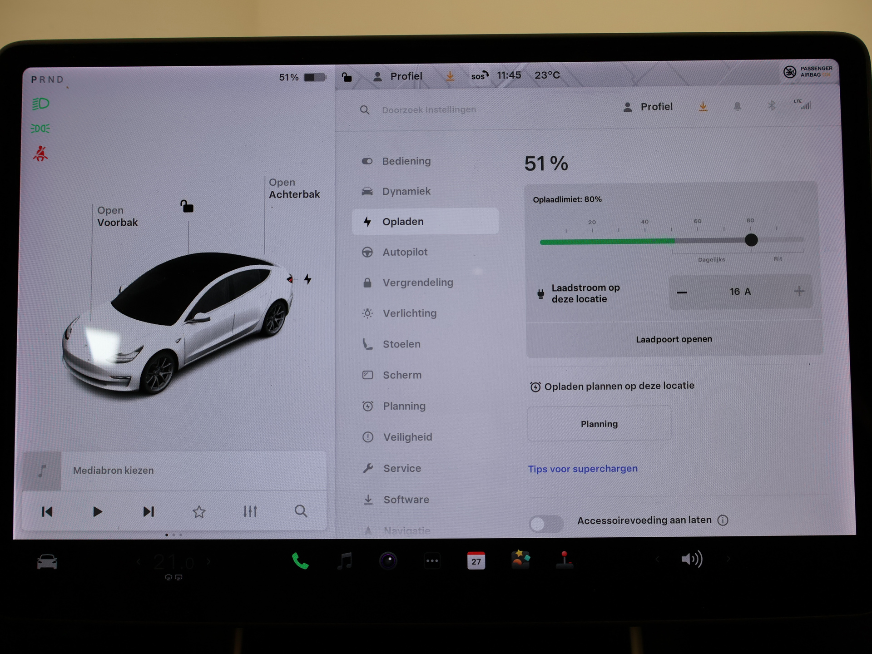872x654 pixels.
Task: Tap the Rit mark on the charge limit slider
Action: (x=778, y=258)
